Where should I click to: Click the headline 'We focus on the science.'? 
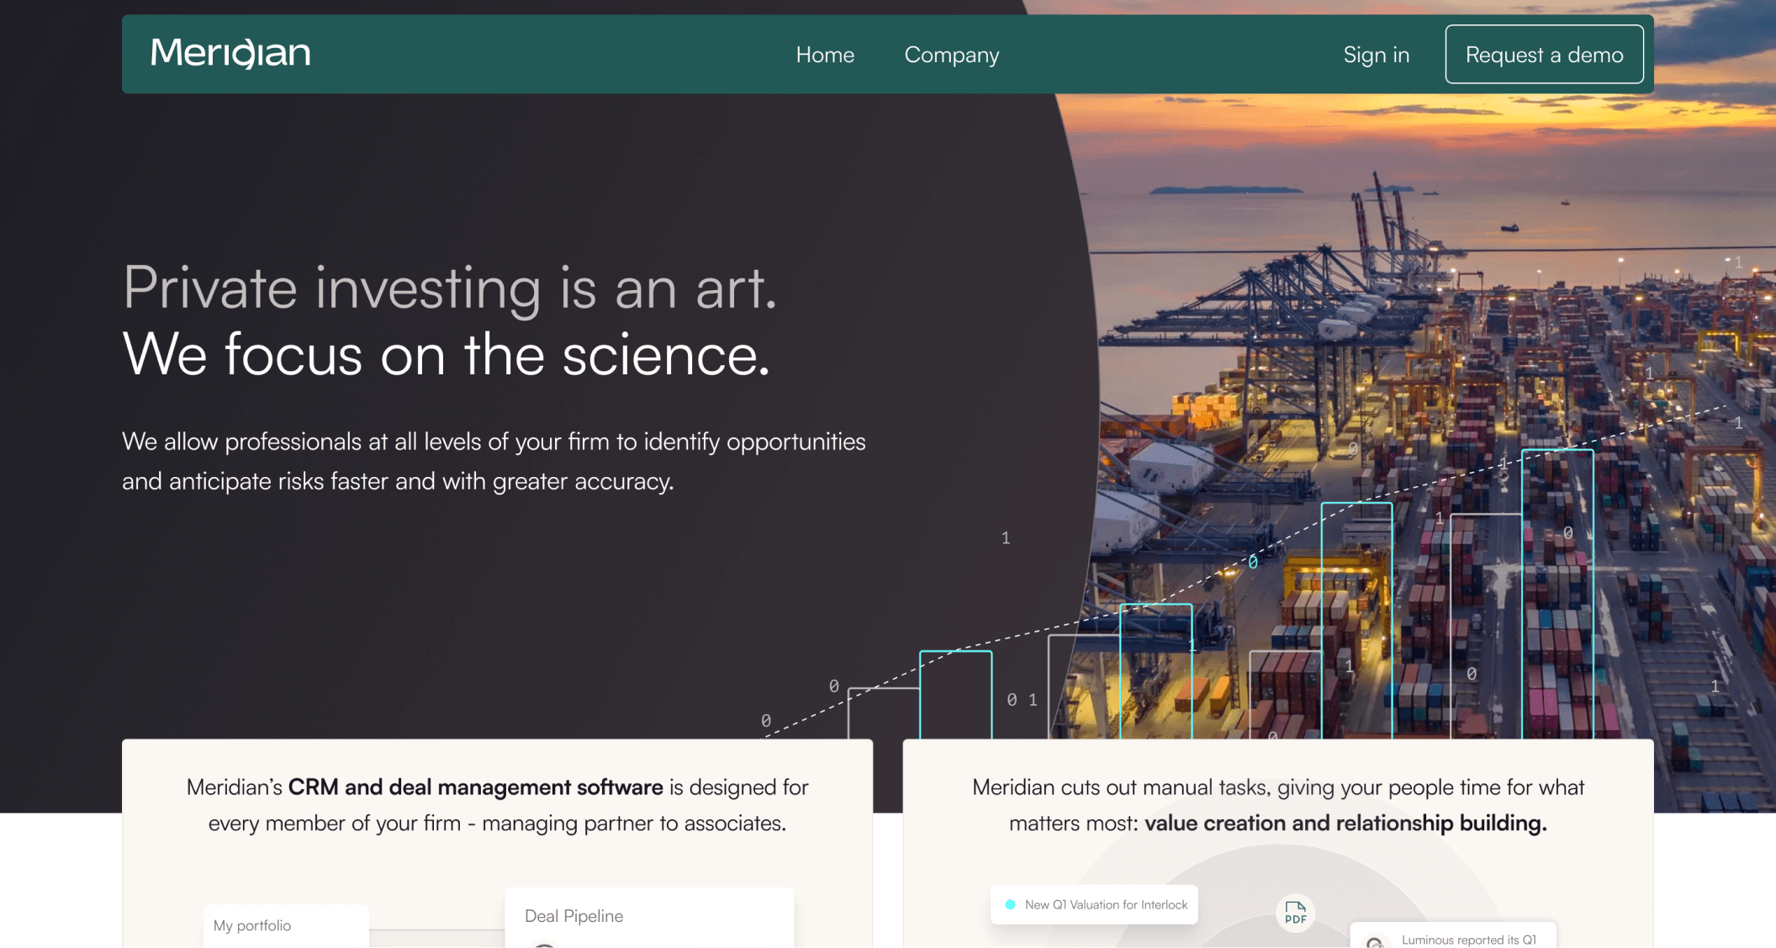pyautogui.click(x=447, y=354)
